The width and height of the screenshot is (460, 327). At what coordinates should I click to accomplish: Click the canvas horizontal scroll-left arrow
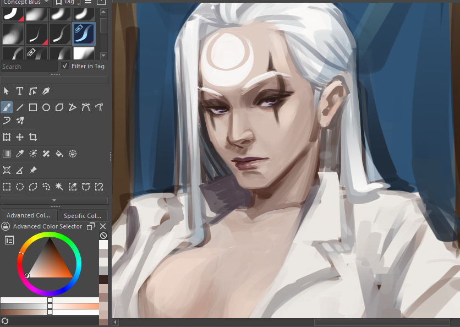click(116, 322)
